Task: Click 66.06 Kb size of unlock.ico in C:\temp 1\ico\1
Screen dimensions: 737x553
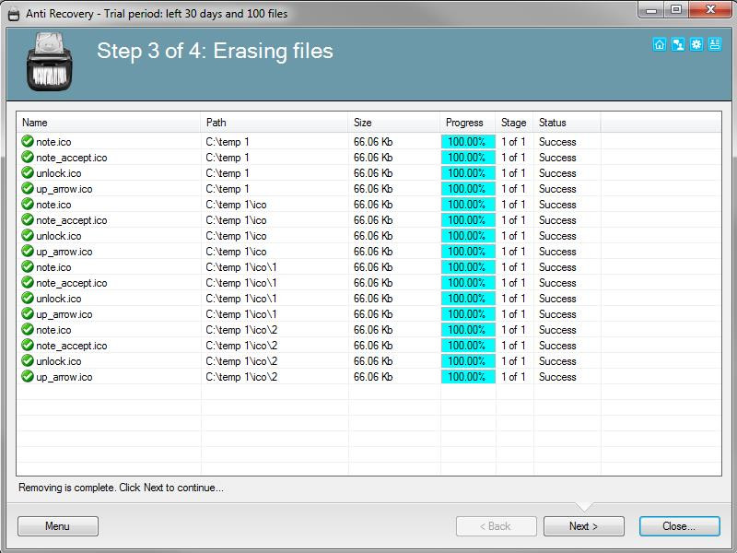Action: [x=373, y=299]
